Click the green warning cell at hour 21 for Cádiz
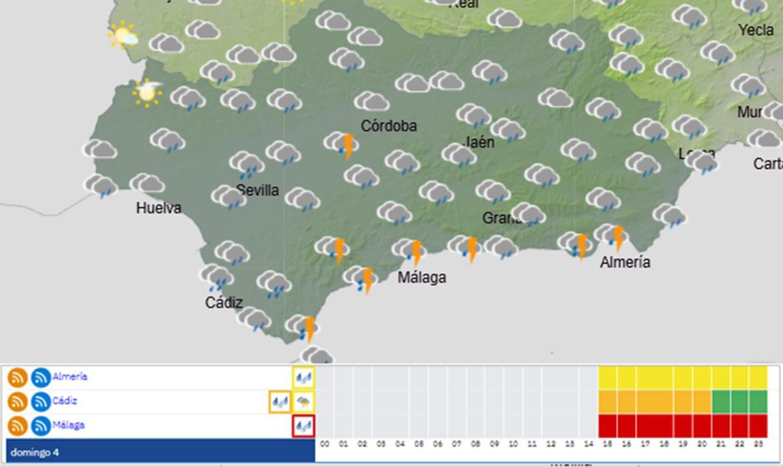This screenshot has height=467, width=783. (722, 401)
